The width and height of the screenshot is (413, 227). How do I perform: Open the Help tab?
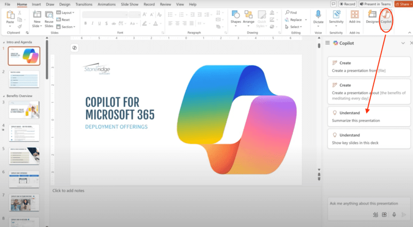point(193,4)
